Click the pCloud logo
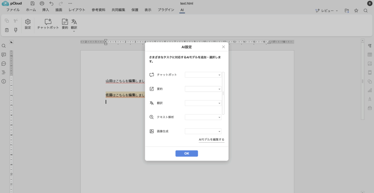 [x=12, y=3]
